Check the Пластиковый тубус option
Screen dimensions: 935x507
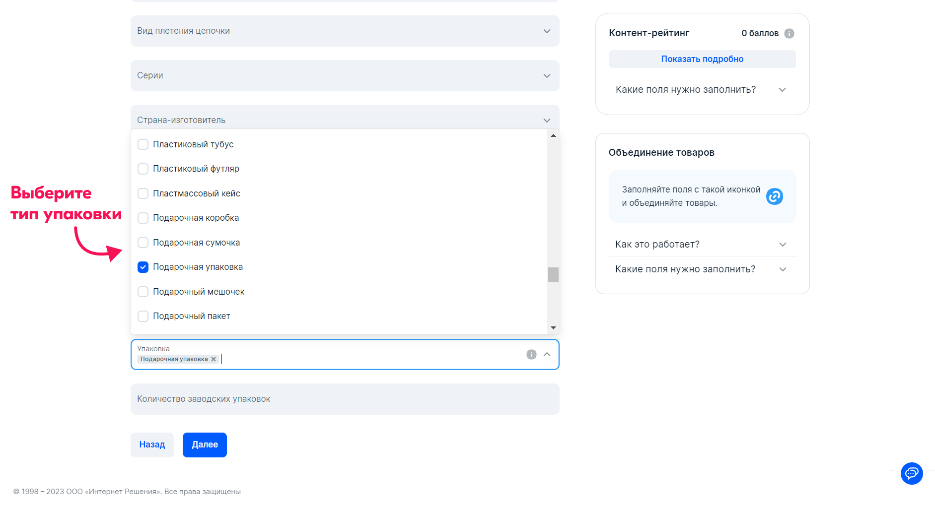point(143,144)
